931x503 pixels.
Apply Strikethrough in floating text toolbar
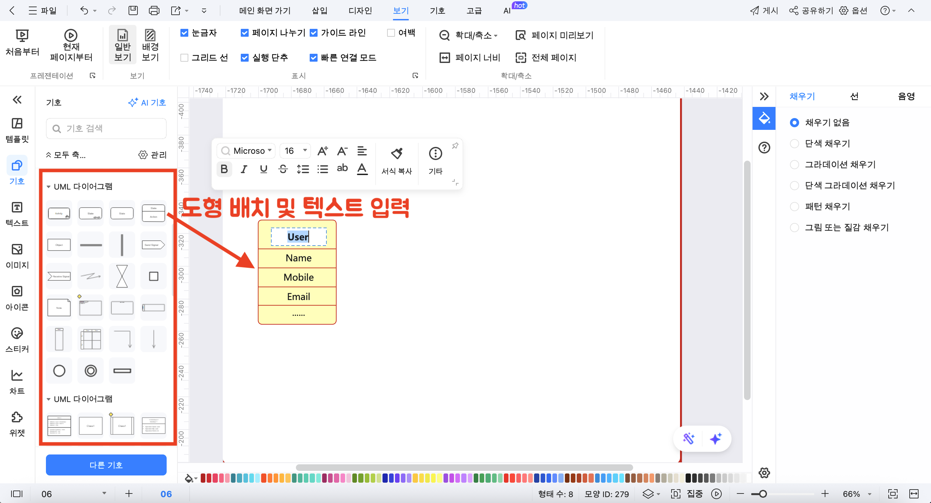(283, 169)
